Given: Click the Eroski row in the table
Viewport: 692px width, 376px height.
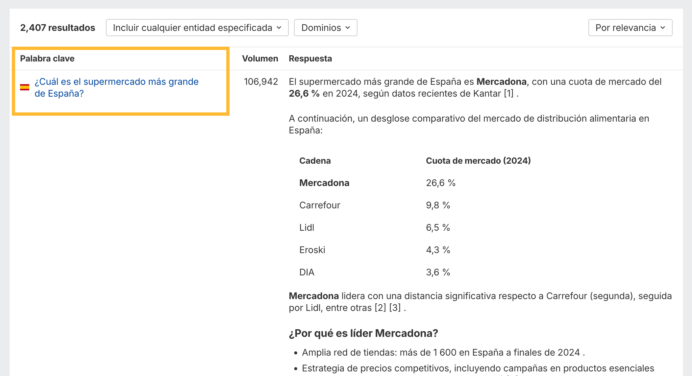Looking at the screenshot, I should [x=312, y=250].
